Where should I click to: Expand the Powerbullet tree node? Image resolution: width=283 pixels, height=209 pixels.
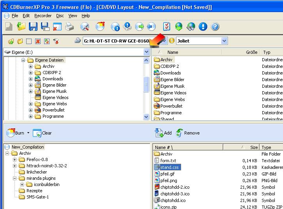30,110
